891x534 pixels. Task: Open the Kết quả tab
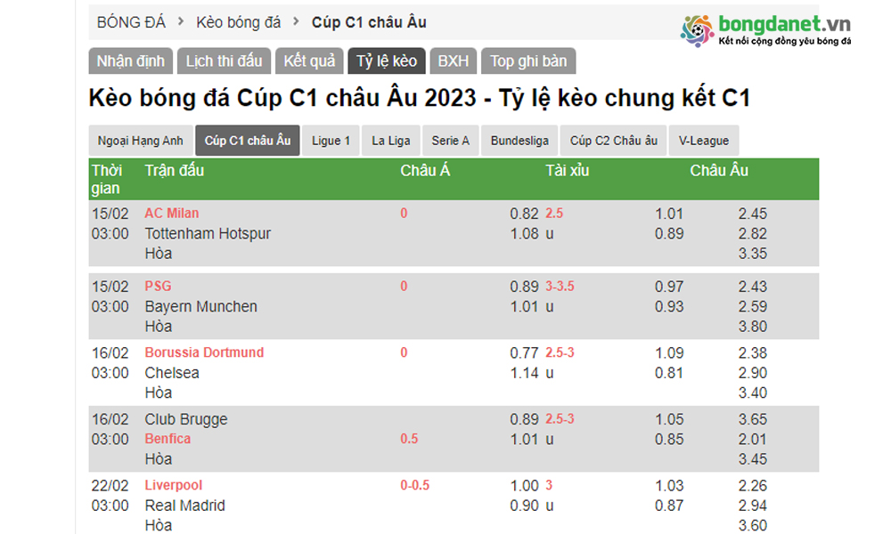pos(309,61)
